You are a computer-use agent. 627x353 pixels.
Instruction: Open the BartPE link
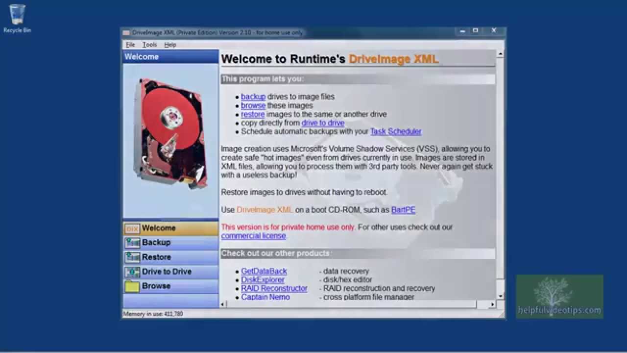point(403,210)
